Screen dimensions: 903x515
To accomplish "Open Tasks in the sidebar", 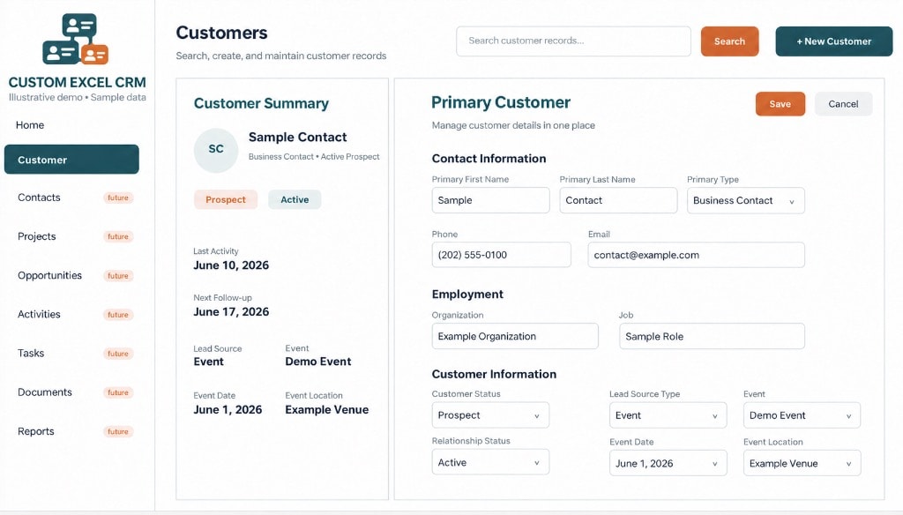I will (31, 353).
